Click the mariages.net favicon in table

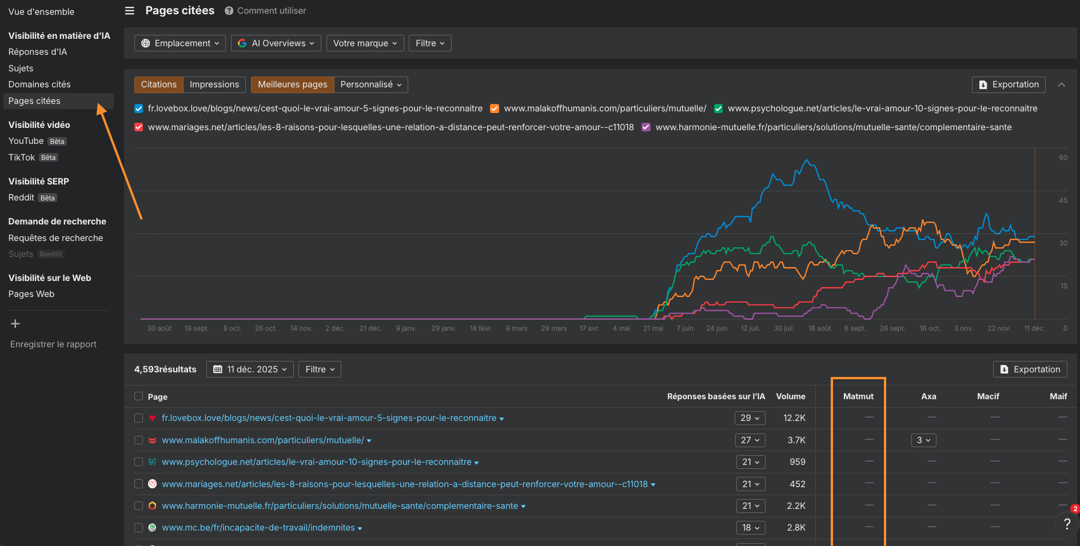(153, 484)
